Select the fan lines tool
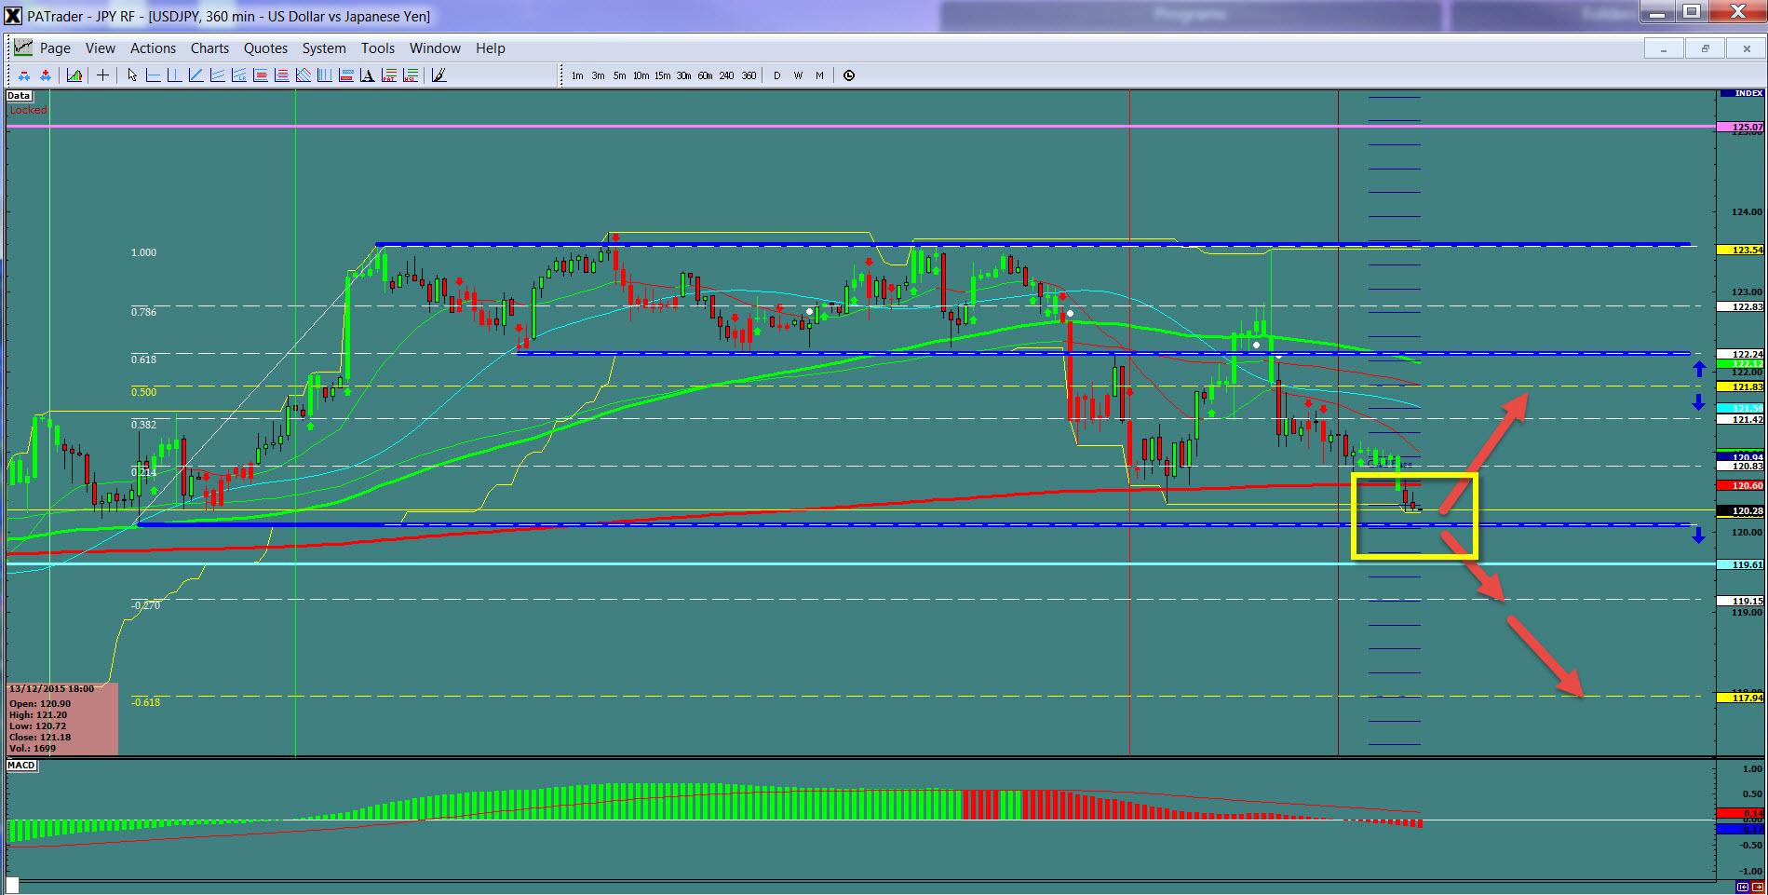The height and width of the screenshot is (895, 1768). coord(303,75)
